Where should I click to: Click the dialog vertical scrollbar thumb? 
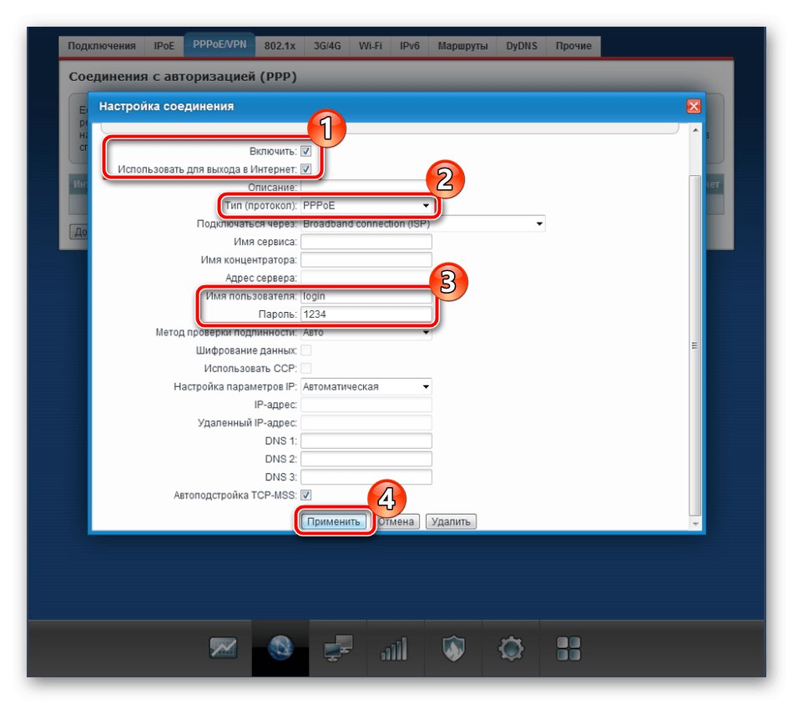[695, 345]
